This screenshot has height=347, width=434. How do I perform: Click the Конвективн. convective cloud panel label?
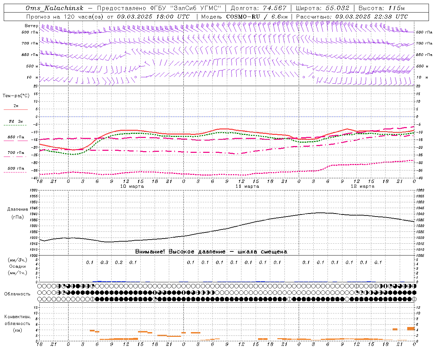pos(17,317)
